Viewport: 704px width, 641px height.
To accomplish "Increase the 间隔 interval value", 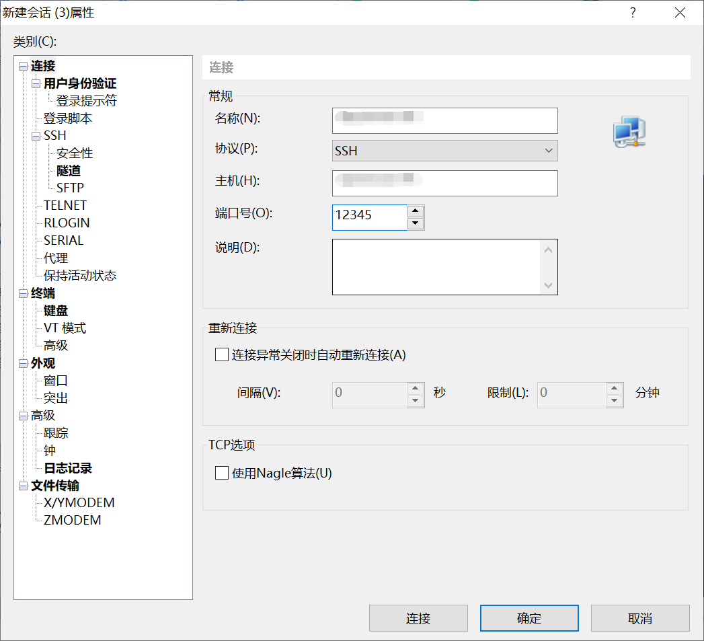I will [416, 388].
